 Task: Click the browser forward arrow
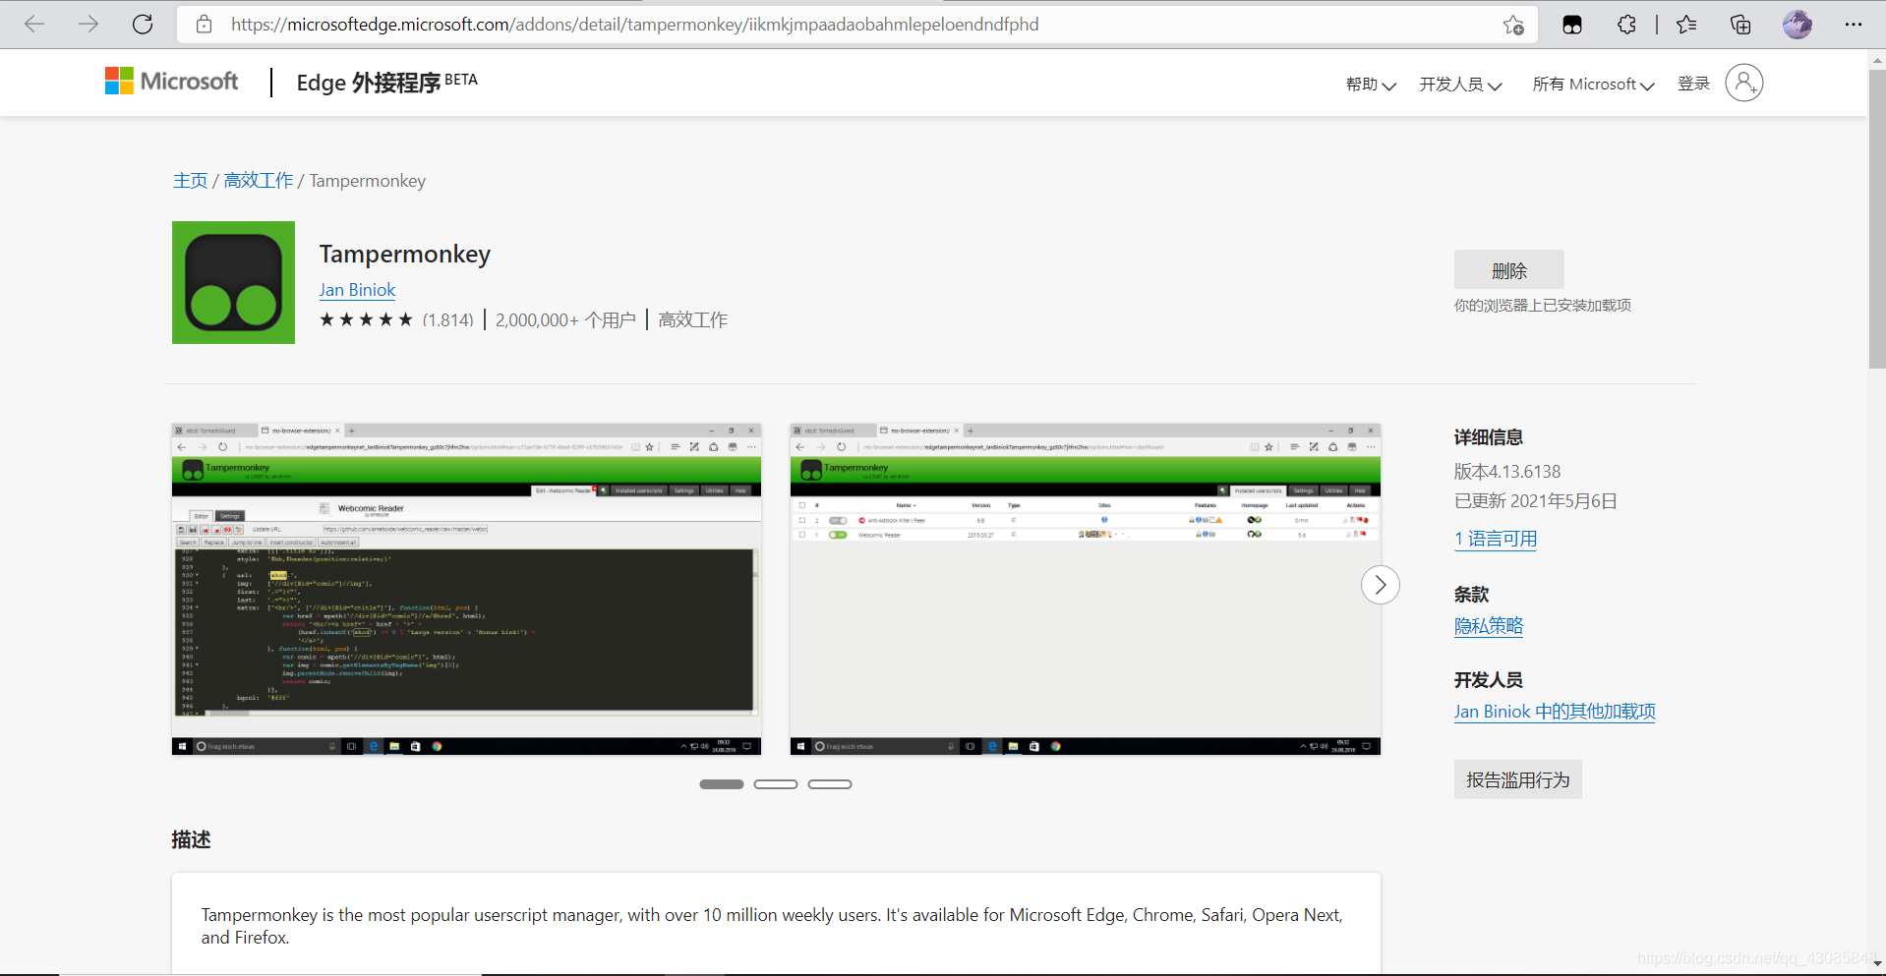(88, 25)
